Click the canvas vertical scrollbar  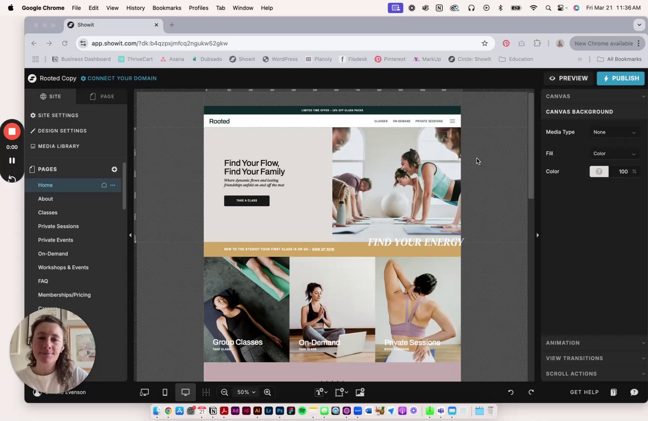coord(531,146)
